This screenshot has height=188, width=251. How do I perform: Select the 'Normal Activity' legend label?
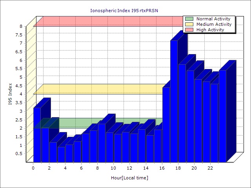tap(213, 19)
